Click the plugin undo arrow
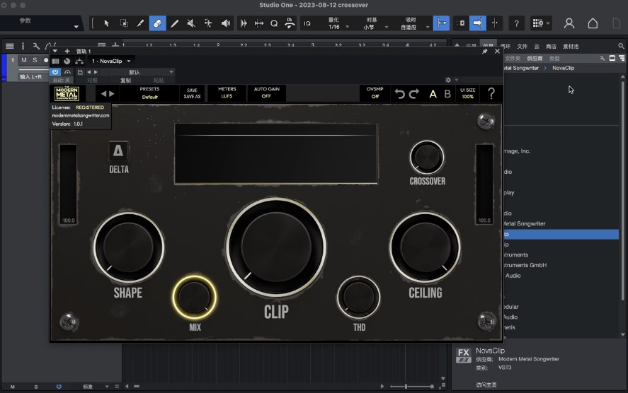 (399, 93)
